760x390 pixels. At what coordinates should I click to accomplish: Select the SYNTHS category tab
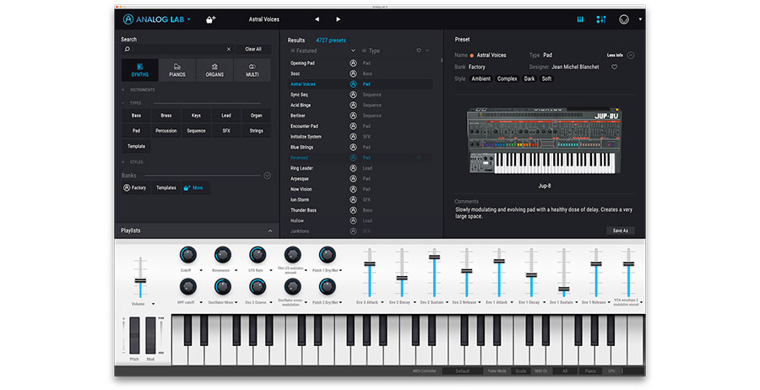click(x=139, y=70)
